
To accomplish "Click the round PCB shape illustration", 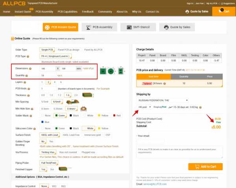I will coord(111,71).
